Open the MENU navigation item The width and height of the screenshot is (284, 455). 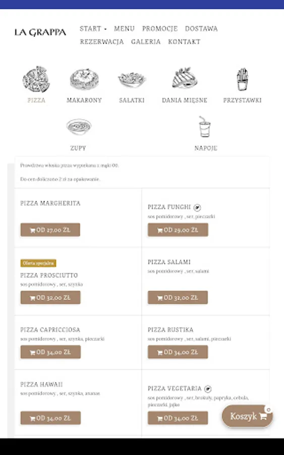pyautogui.click(x=124, y=28)
